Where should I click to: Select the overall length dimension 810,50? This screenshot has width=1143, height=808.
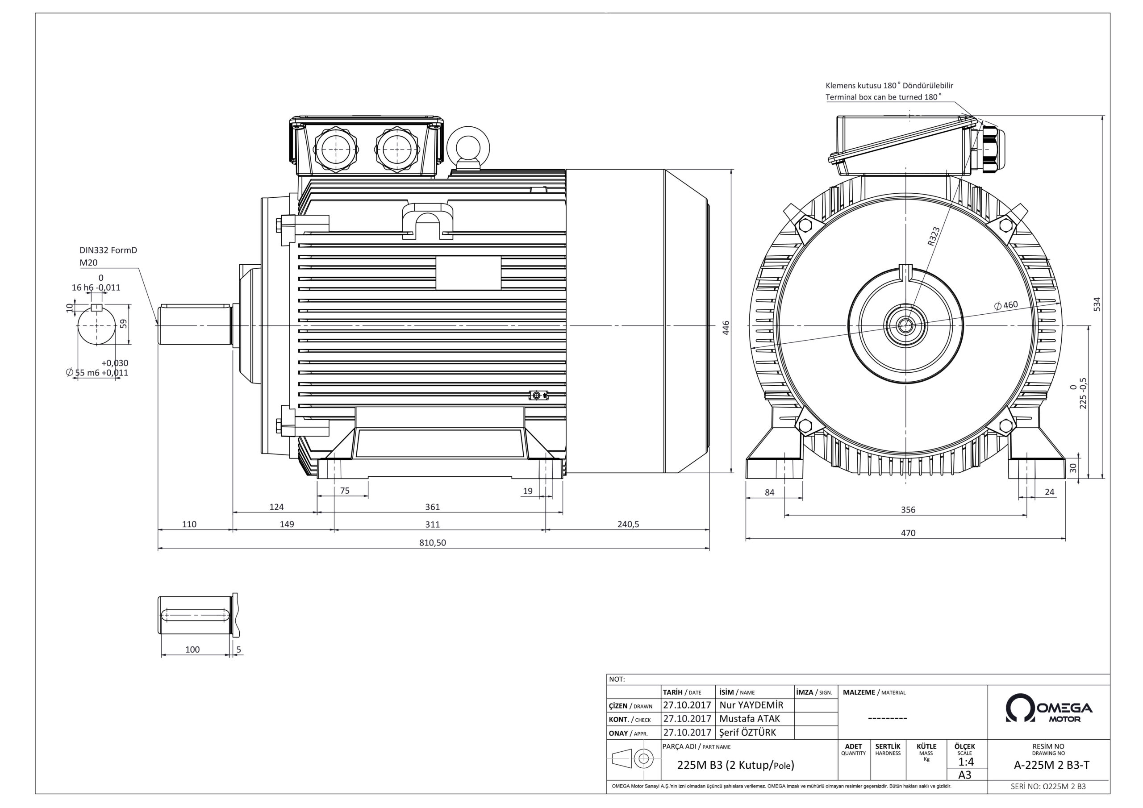433,542
